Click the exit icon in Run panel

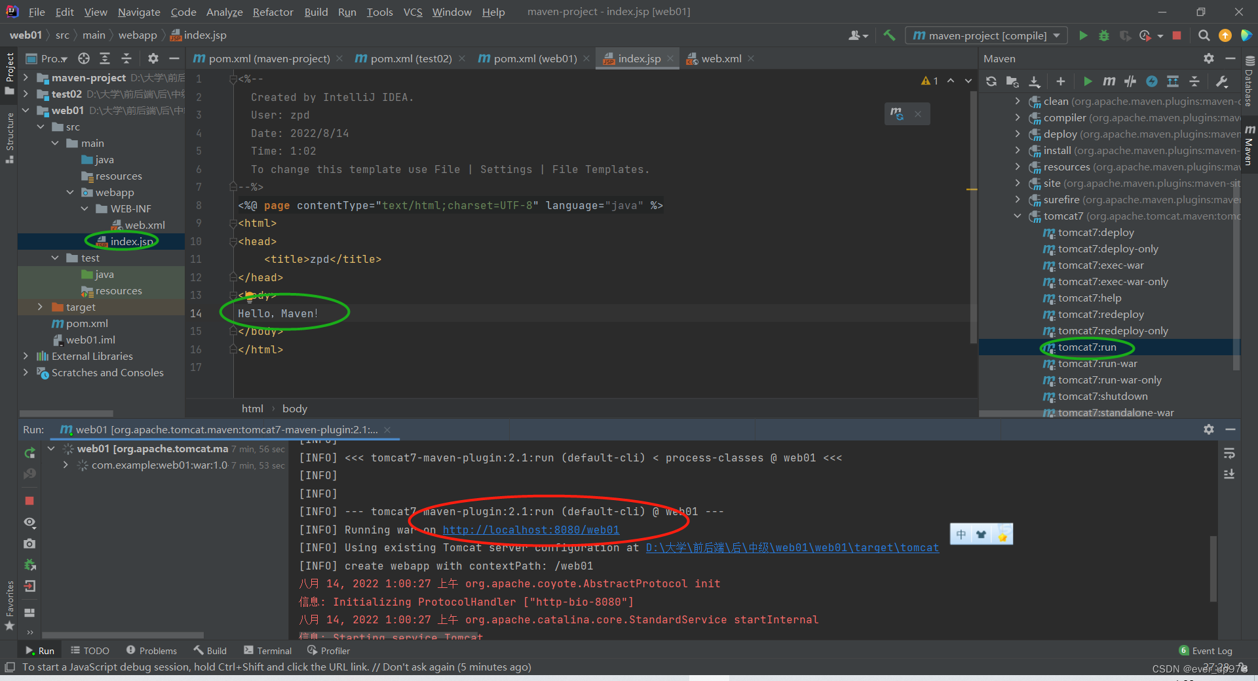[x=29, y=586]
